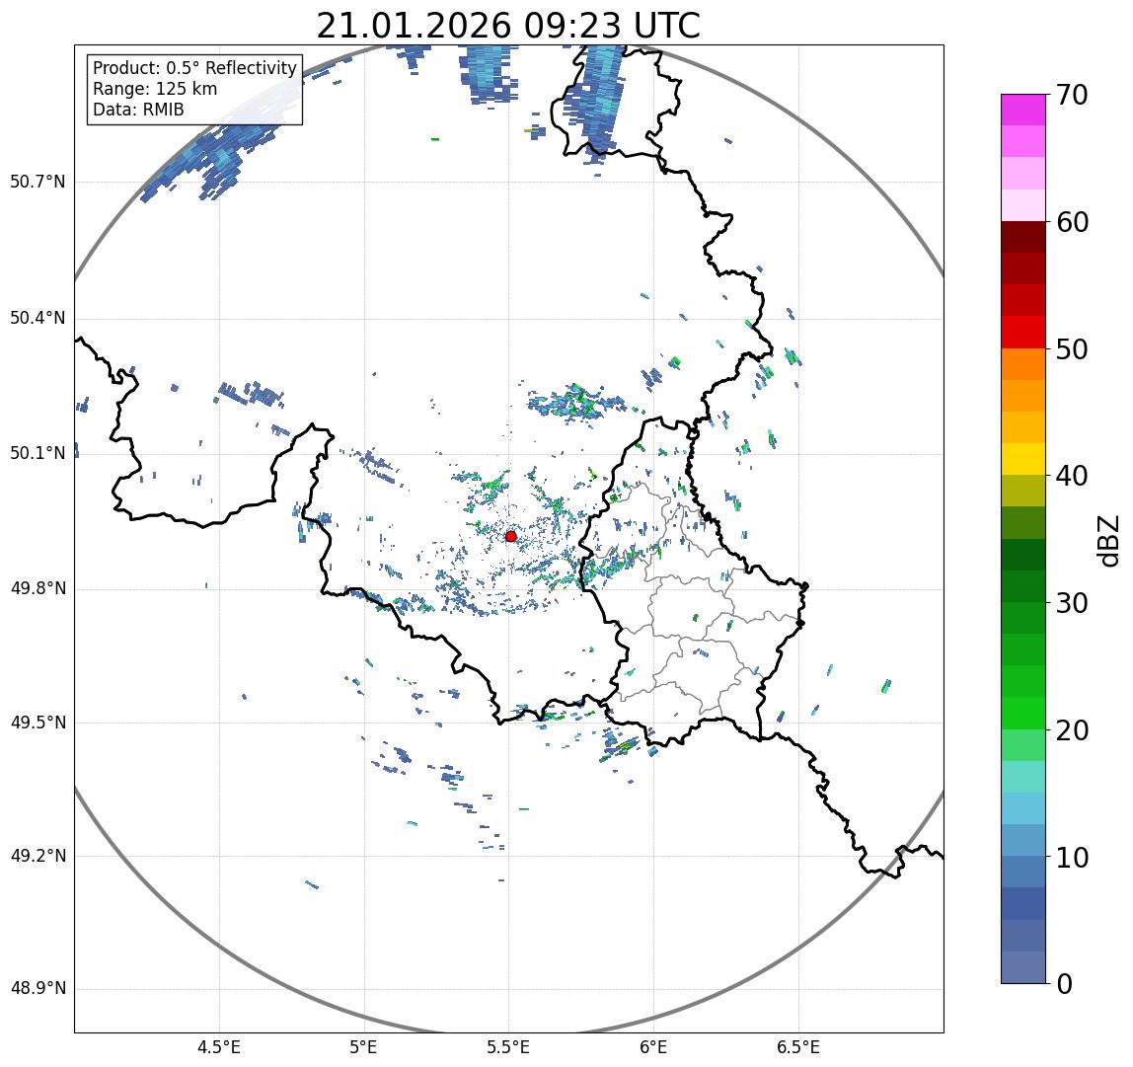Select the 'Product: 0.5° Reflectivity' legend line
This screenshot has width=1133, height=1067.
click(195, 68)
